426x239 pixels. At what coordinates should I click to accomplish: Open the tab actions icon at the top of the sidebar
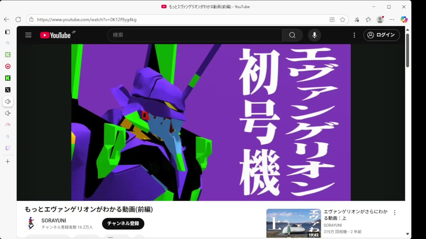[8, 32]
